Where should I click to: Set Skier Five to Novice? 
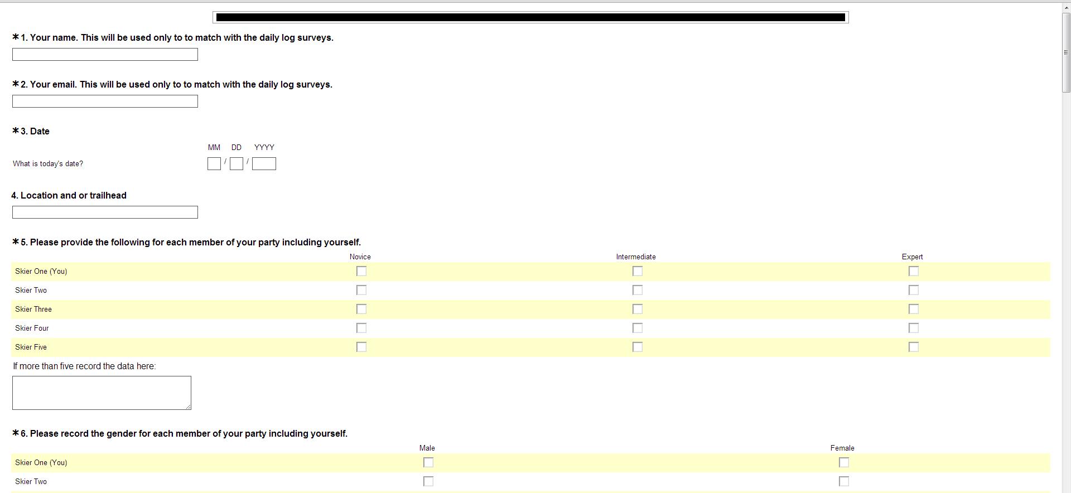(x=361, y=347)
